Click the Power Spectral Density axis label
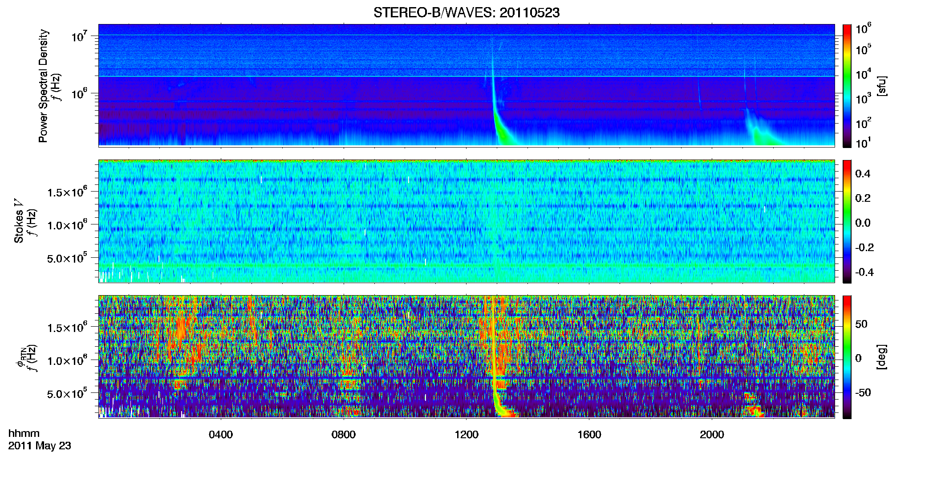 (43, 86)
